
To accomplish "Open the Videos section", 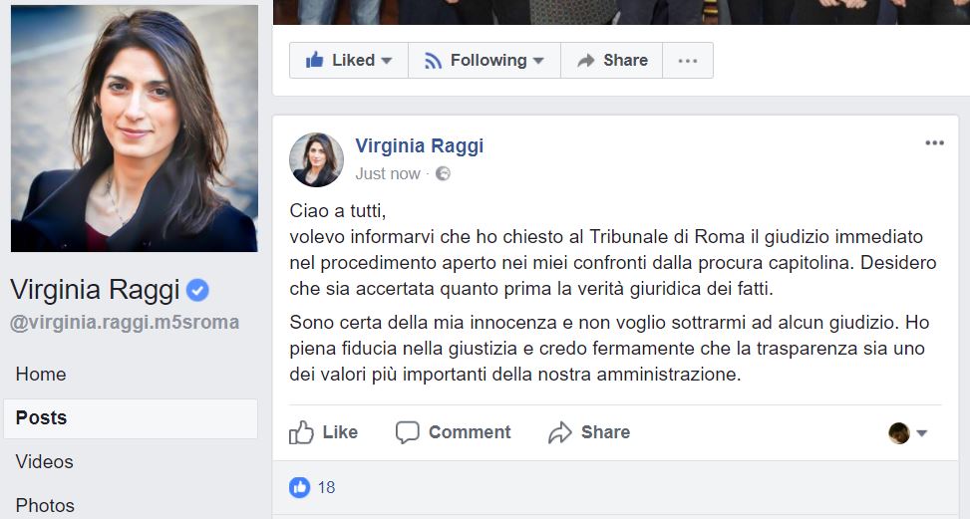I will point(45,462).
